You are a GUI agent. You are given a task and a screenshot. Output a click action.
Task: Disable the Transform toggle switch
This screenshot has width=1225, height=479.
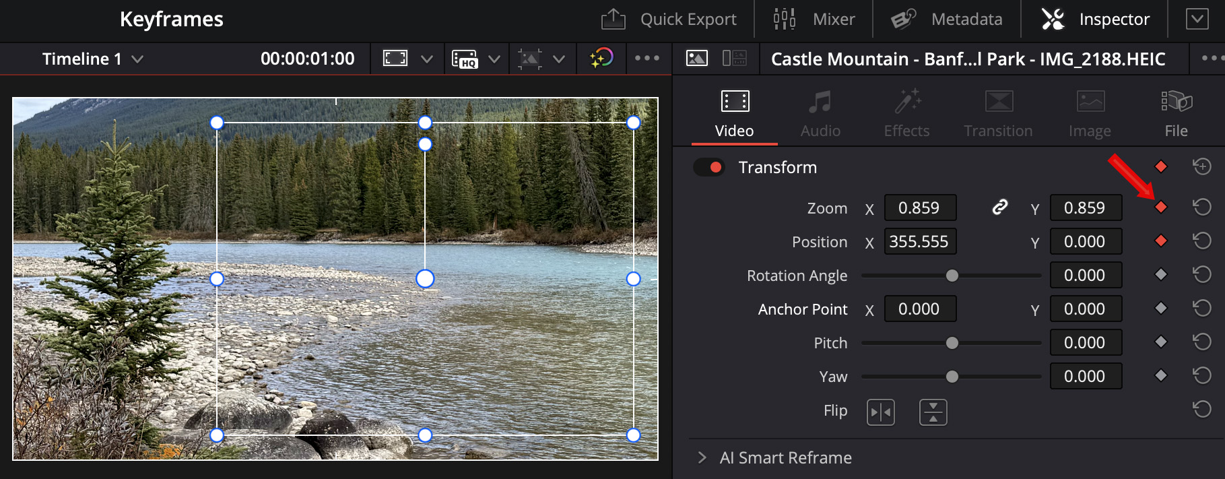point(708,167)
